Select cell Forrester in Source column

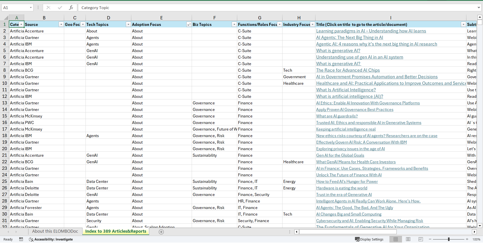[44, 208]
